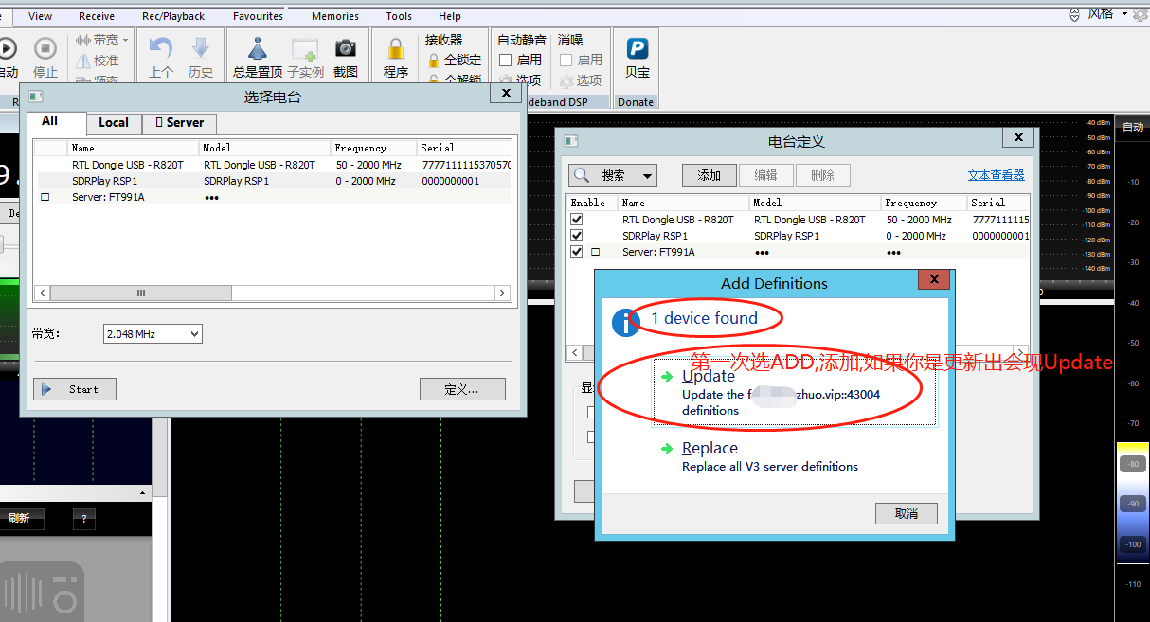
Task: Open 消噪 选项 gear settings
Action: click(x=566, y=81)
